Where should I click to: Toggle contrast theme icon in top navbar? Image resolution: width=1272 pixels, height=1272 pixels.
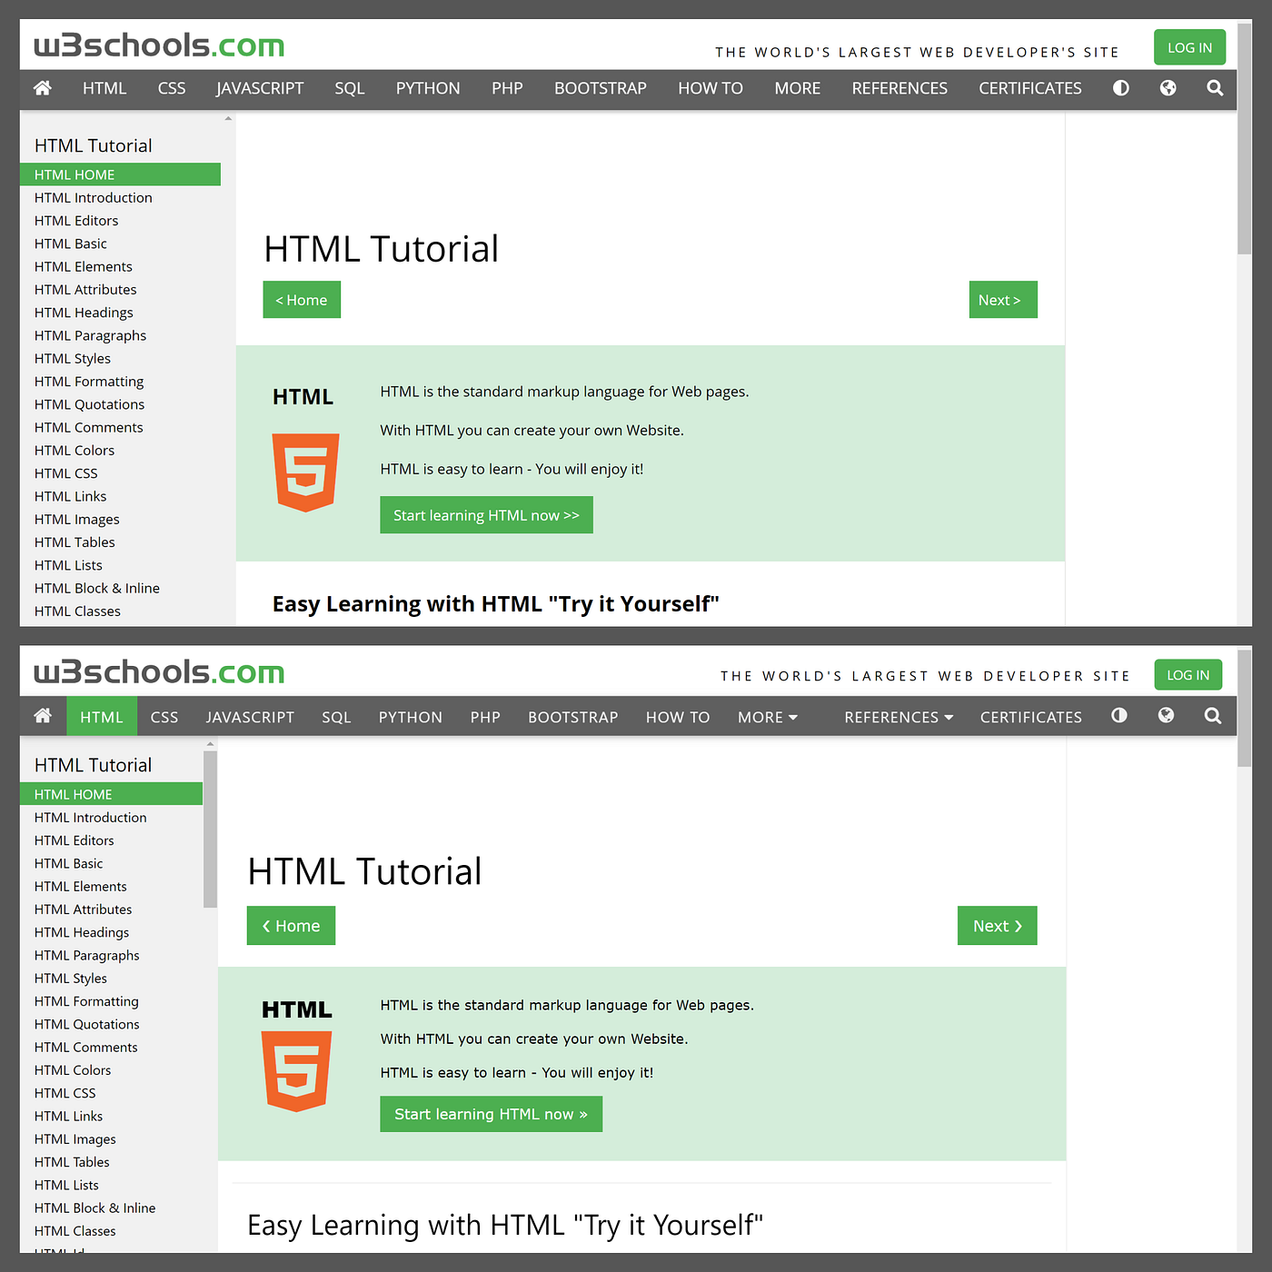[1121, 88]
